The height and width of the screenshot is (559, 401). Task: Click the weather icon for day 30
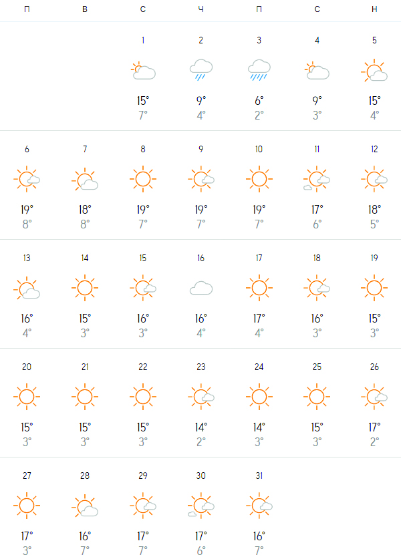coord(201,506)
